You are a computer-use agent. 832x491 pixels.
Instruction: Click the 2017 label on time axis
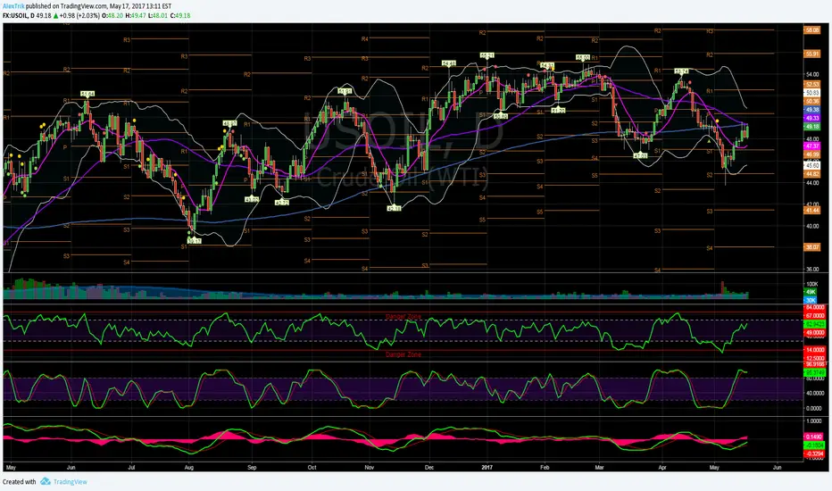(487, 468)
